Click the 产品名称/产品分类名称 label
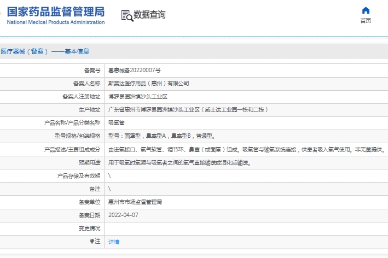 72,123
